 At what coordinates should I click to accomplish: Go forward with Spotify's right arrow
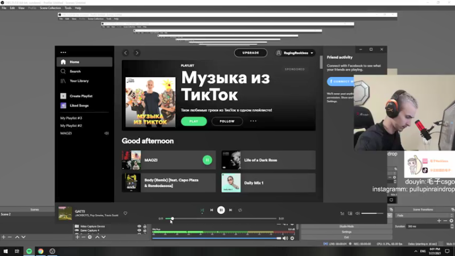(137, 53)
